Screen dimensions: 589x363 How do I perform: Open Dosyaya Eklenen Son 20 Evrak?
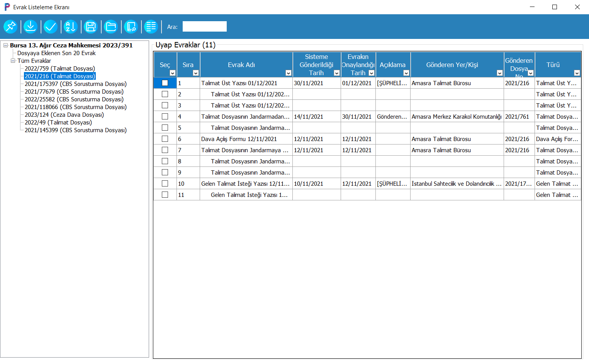pyautogui.click(x=56, y=53)
